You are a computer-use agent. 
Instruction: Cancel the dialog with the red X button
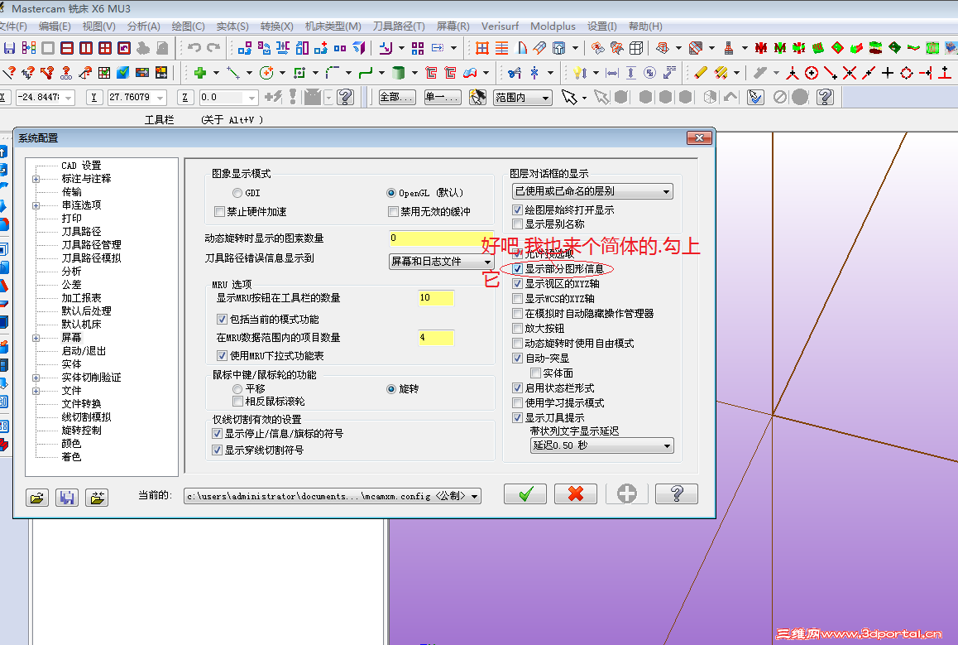pos(576,494)
